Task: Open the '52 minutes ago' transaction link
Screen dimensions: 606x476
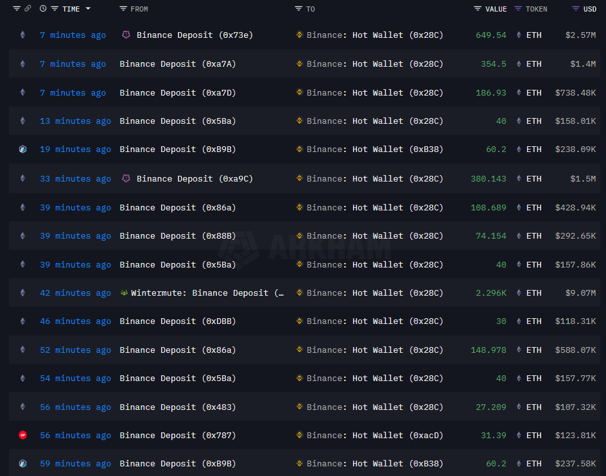Action: tap(75, 350)
